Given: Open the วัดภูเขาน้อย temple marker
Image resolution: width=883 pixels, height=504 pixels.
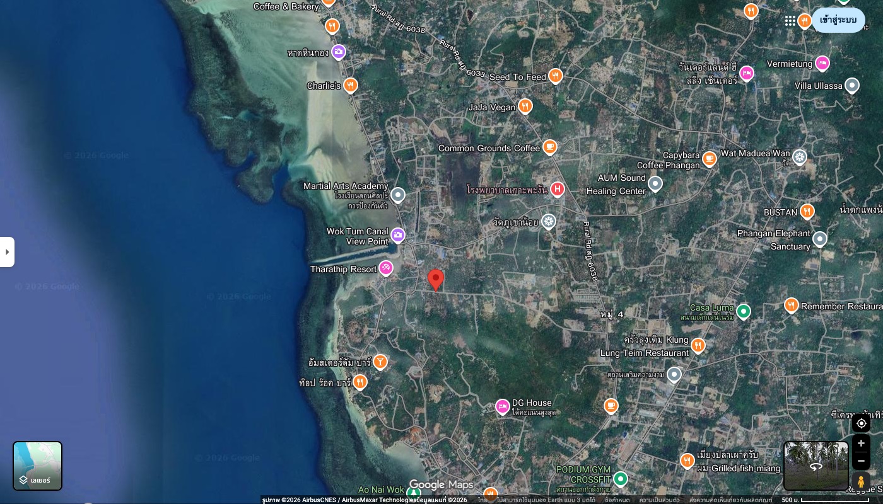Looking at the screenshot, I should click(549, 221).
